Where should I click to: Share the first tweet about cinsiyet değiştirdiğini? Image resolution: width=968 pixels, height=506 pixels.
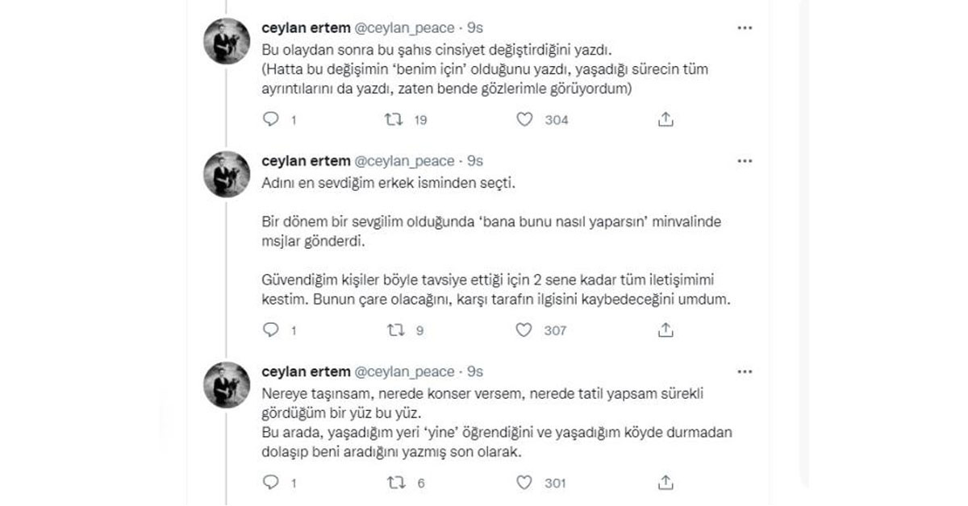pyautogui.click(x=665, y=119)
